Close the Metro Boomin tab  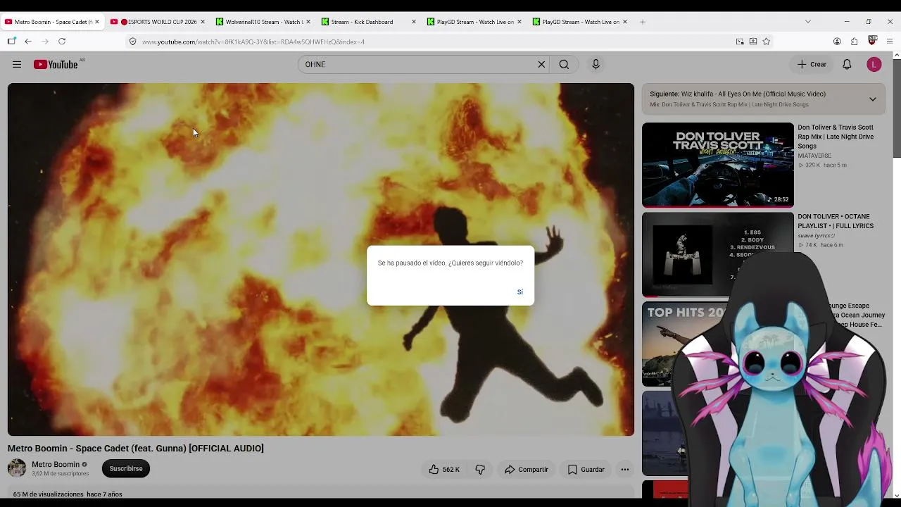[x=97, y=22]
